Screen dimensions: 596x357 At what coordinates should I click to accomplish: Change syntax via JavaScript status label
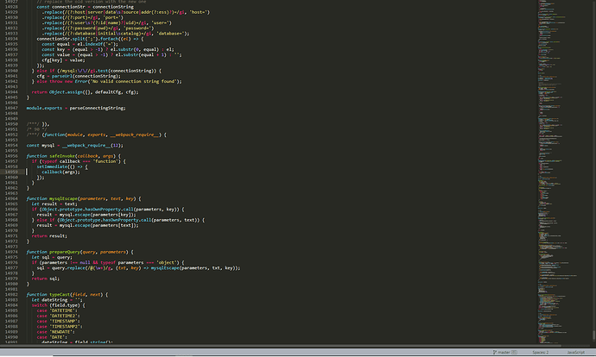click(x=577, y=353)
